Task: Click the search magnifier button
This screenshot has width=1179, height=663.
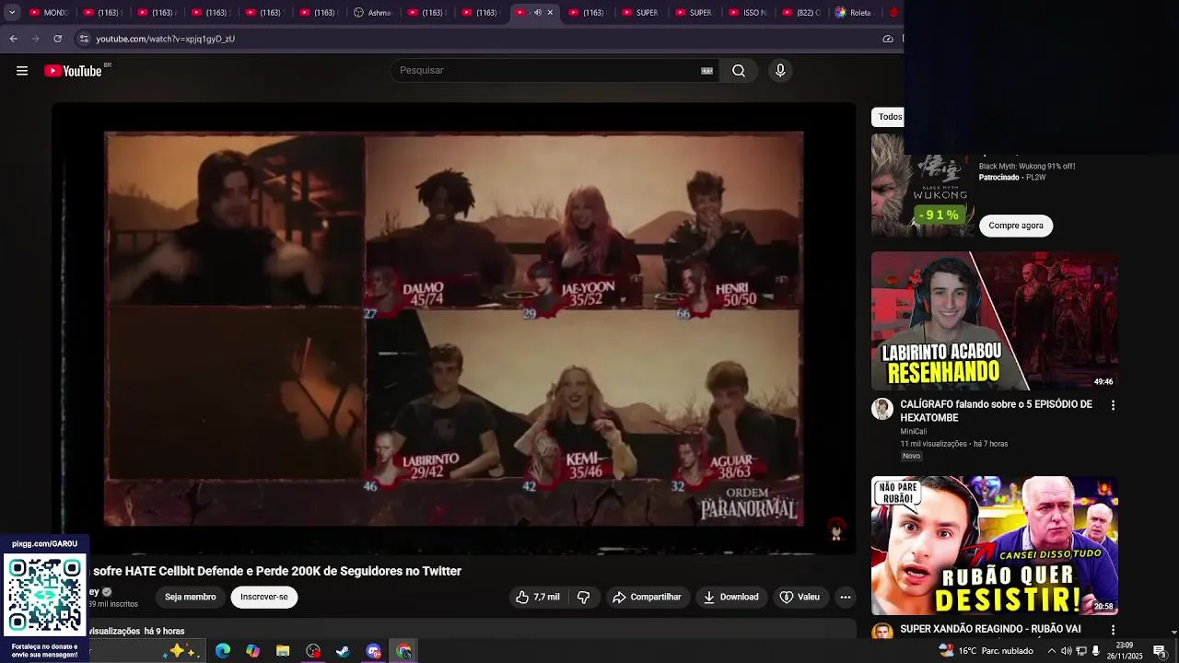Action: [739, 71]
